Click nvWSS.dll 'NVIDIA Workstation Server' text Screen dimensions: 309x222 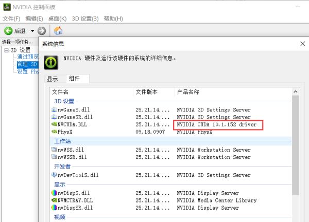(x=214, y=150)
